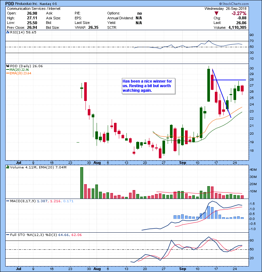Click the MACD line value 1.387
Screen dimensions: 262x272
[42, 201]
